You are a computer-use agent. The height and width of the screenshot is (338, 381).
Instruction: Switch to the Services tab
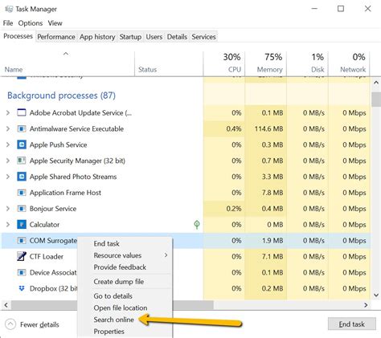click(x=203, y=37)
